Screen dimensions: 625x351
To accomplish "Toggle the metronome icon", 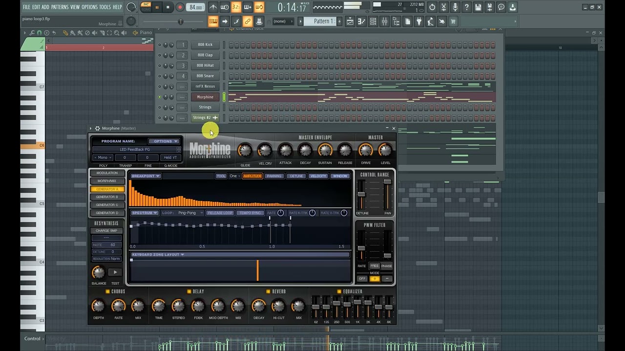I will [x=213, y=7].
